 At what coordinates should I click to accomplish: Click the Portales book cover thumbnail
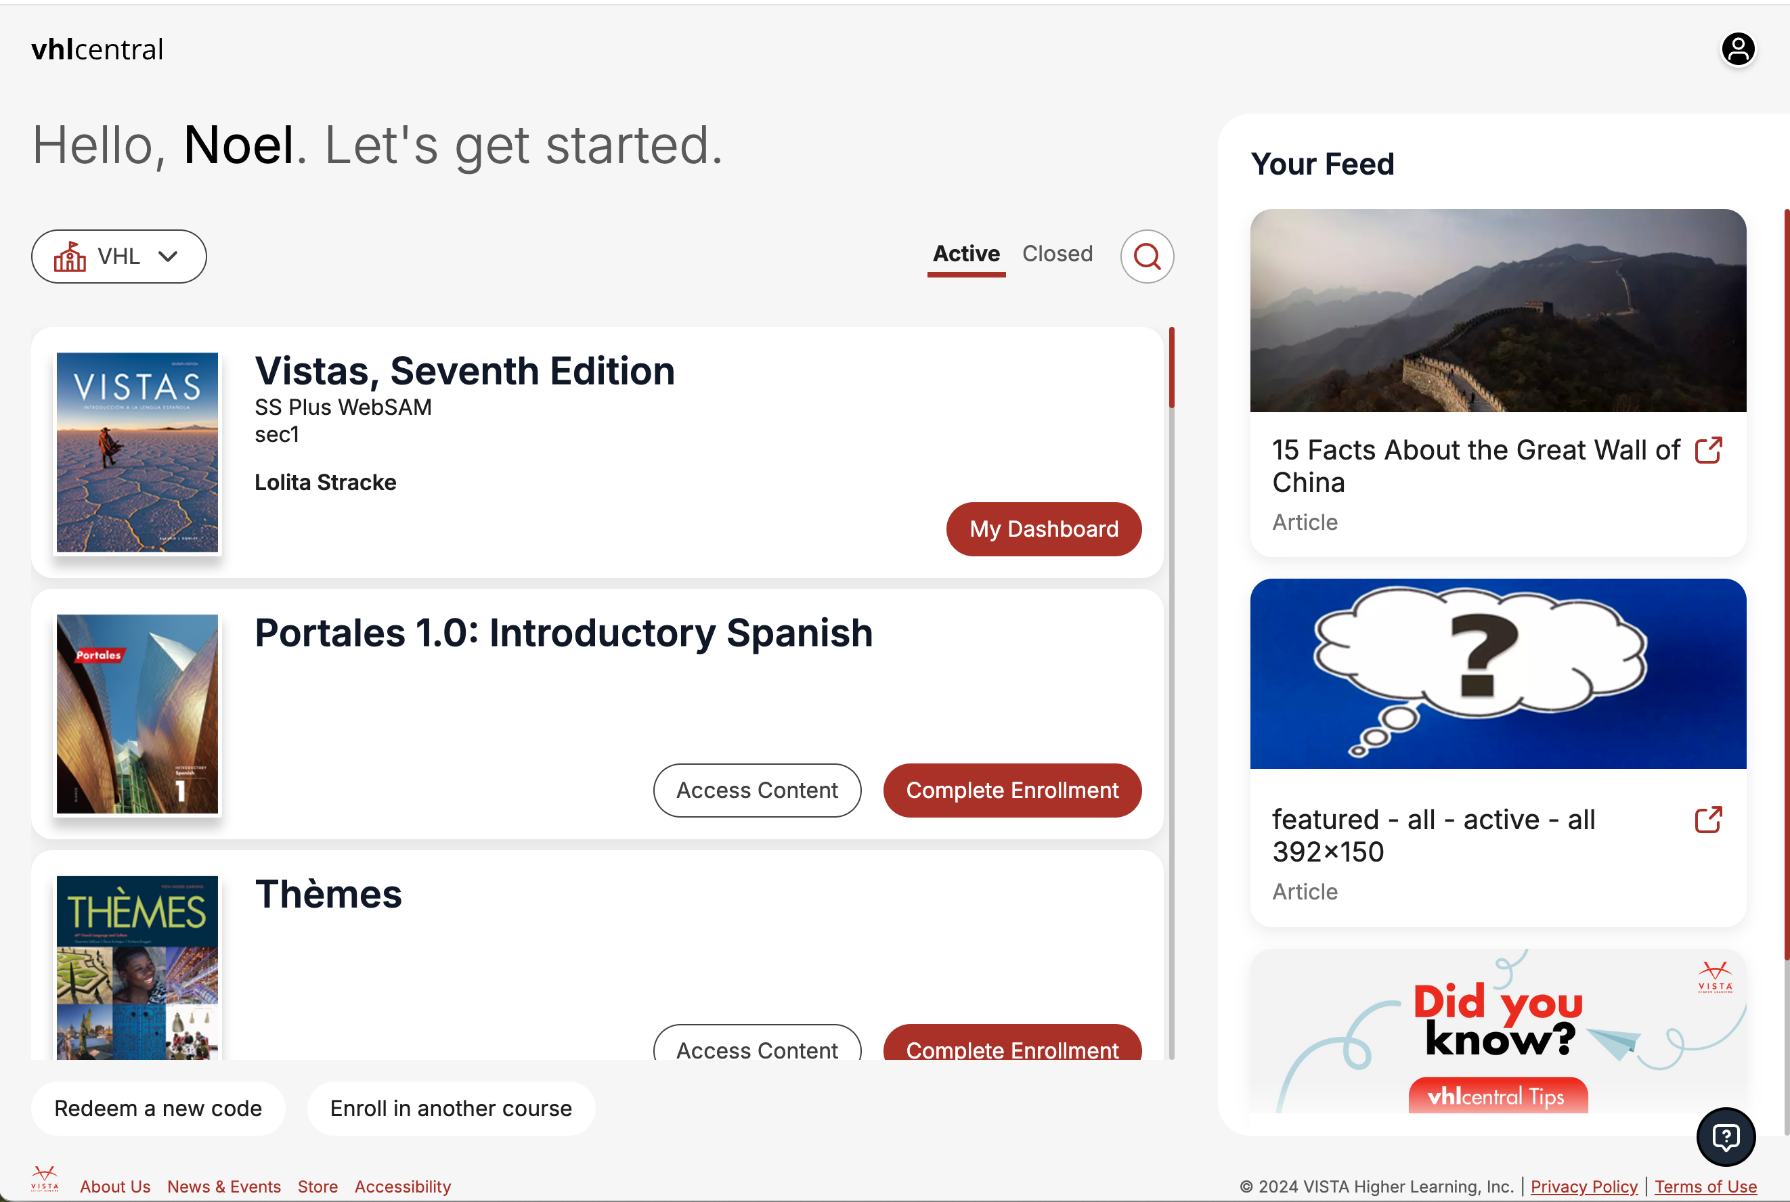tap(137, 713)
